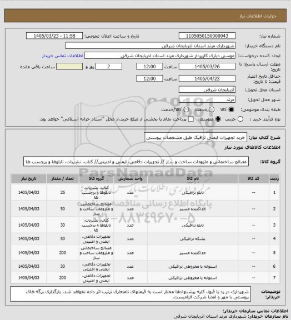This screenshot has height=320, width=291.
Task: Click تابلو ترافیکی in row 3
Action: 193,226
